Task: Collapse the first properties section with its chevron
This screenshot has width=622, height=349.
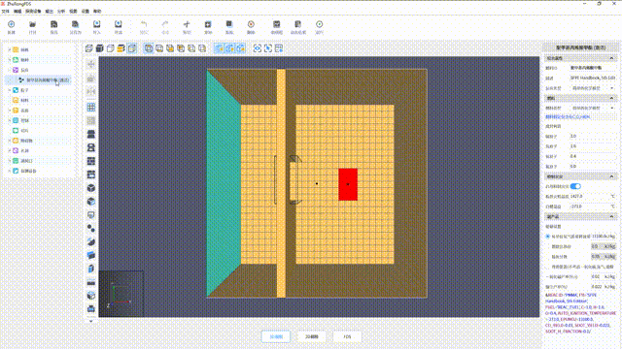Action: pos(611,58)
